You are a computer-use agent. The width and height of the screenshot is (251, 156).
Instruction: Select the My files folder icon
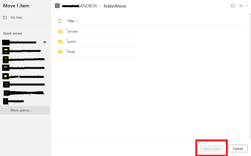(5, 18)
